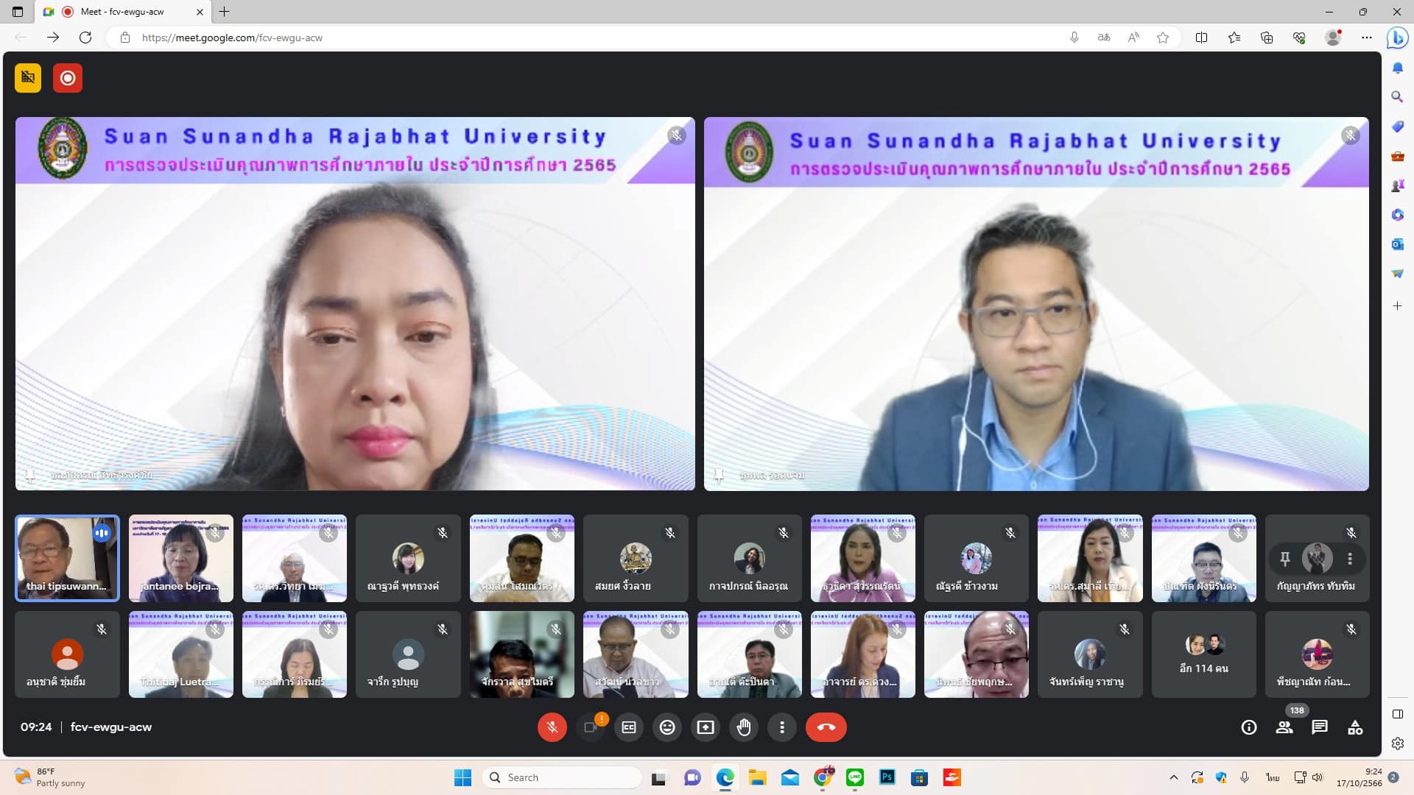Viewport: 1414px width, 795px height.
Task: Click the red recording indicator icon
Action: (68, 78)
